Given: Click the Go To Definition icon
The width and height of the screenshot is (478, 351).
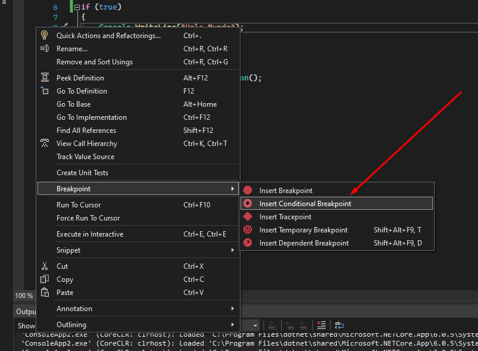Looking at the screenshot, I should click(x=45, y=91).
